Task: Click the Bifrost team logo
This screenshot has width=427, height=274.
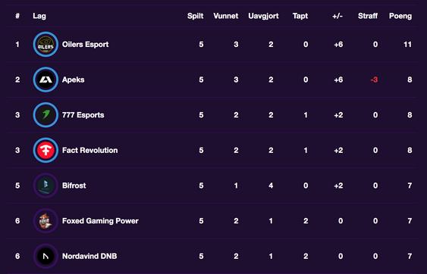Action: (x=46, y=185)
